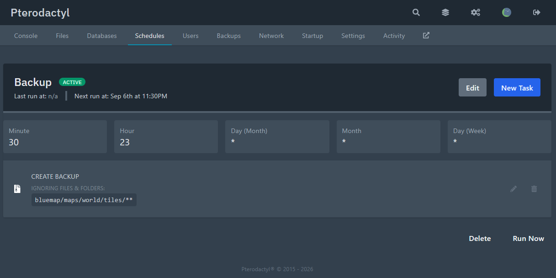The height and width of the screenshot is (278, 556).
Task: Switch to the Console tab
Action: [x=26, y=36]
